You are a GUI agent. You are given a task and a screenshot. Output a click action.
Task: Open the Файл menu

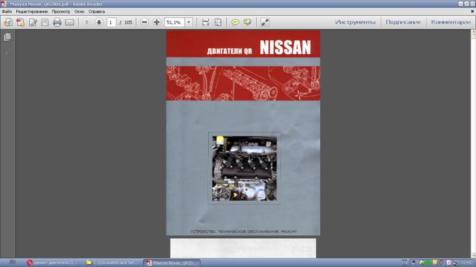[x=7, y=12]
